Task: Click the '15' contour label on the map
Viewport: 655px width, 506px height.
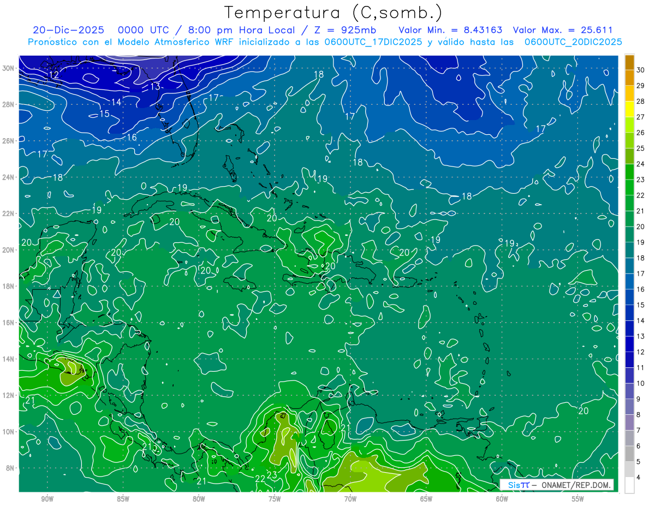Action: [104, 114]
